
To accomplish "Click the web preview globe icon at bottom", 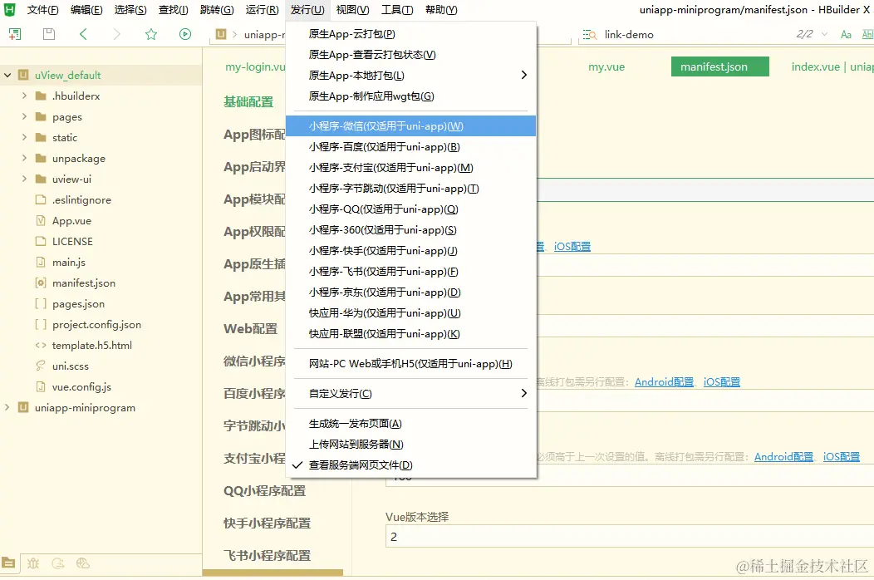I will pos(81,563).
